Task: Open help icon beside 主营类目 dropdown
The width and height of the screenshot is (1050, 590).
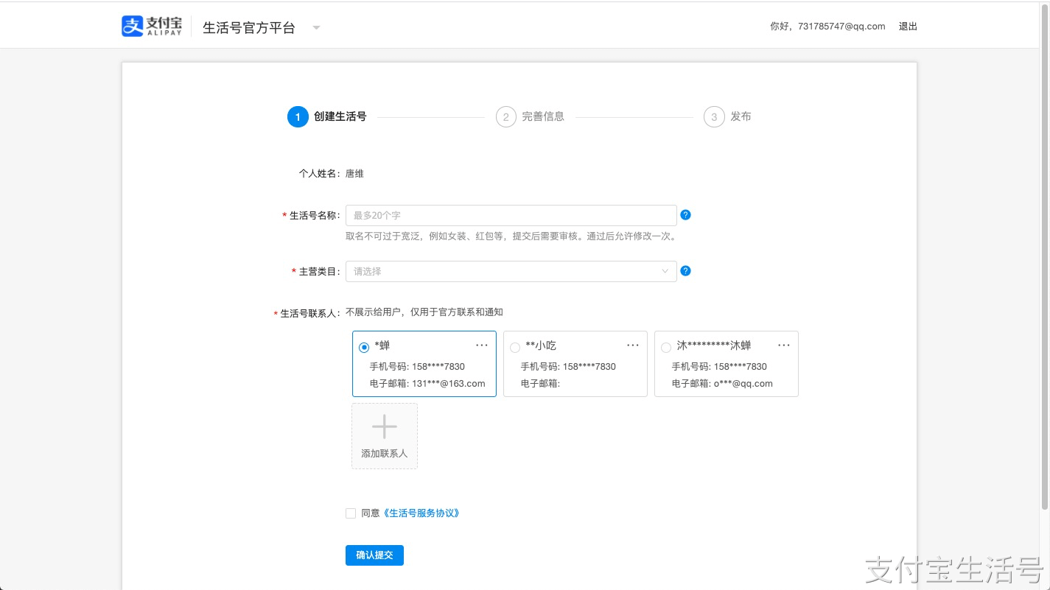Action: (x=685, y=271)
